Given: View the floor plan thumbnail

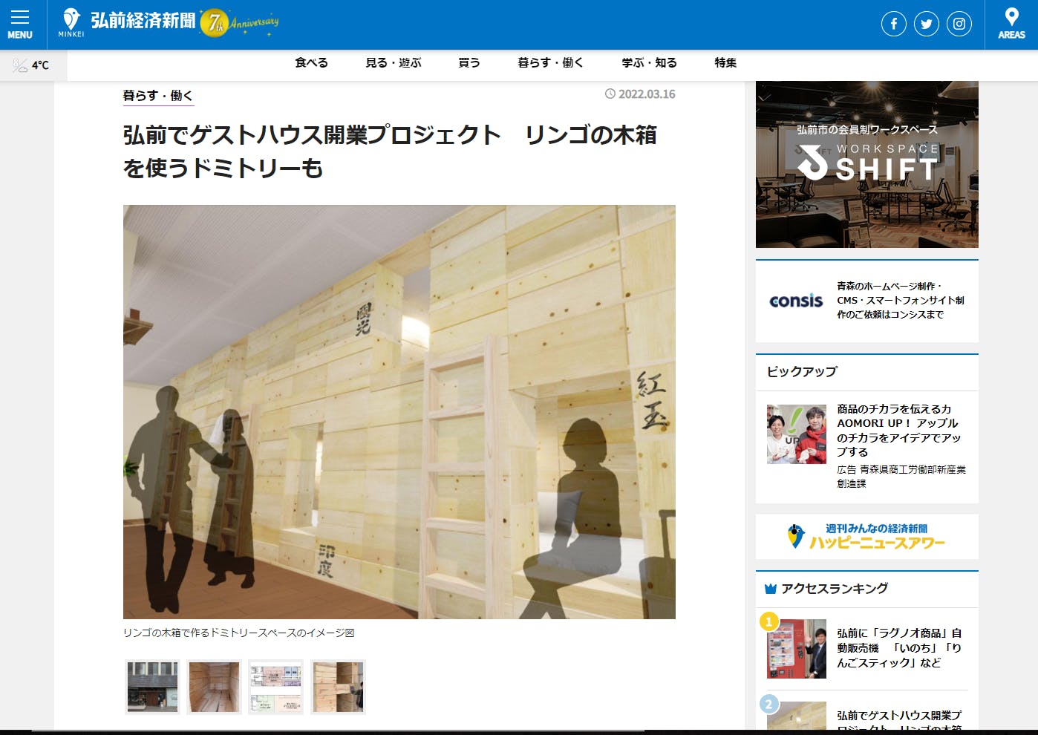Looking at the screenshot, I should 275,687.
